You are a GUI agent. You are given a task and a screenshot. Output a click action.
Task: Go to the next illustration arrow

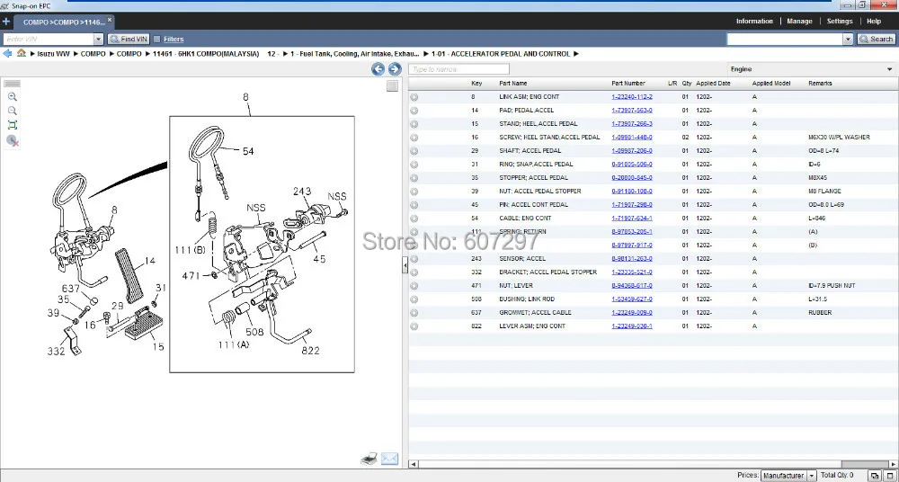(394, 69)
